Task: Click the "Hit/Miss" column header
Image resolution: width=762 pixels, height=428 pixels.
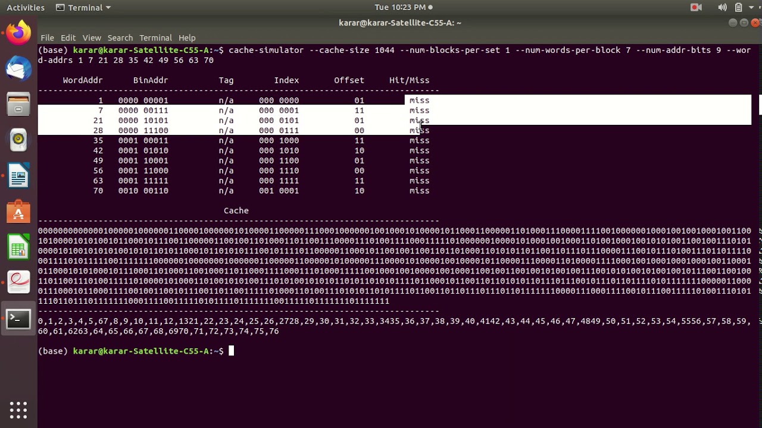Action: click(409, 80)
